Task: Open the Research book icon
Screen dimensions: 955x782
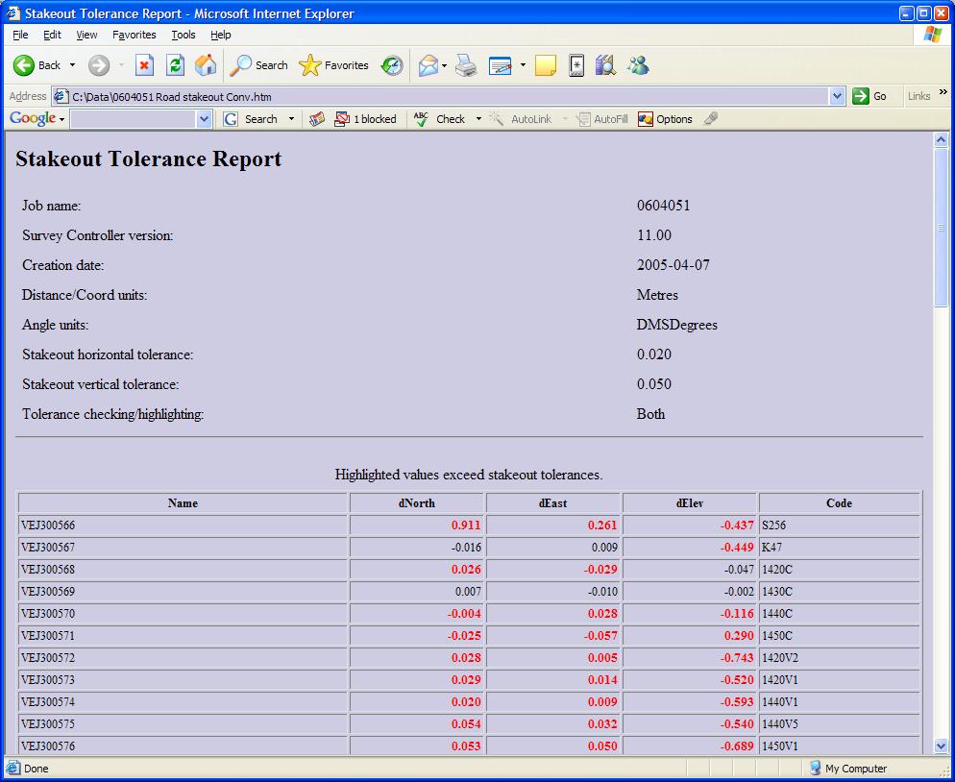Action: click(x=605, y=65)
